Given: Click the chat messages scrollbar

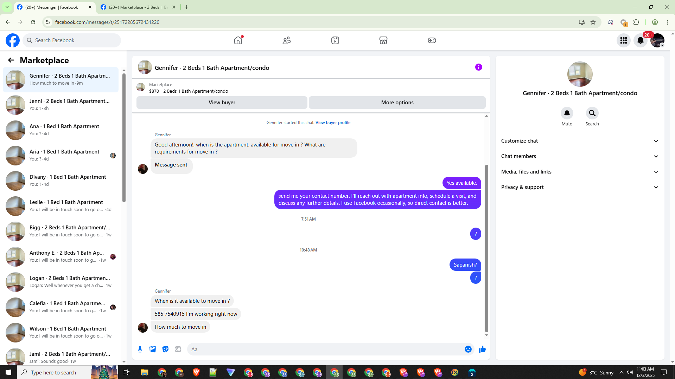Looking at the screenshot, I should (486, 248).
